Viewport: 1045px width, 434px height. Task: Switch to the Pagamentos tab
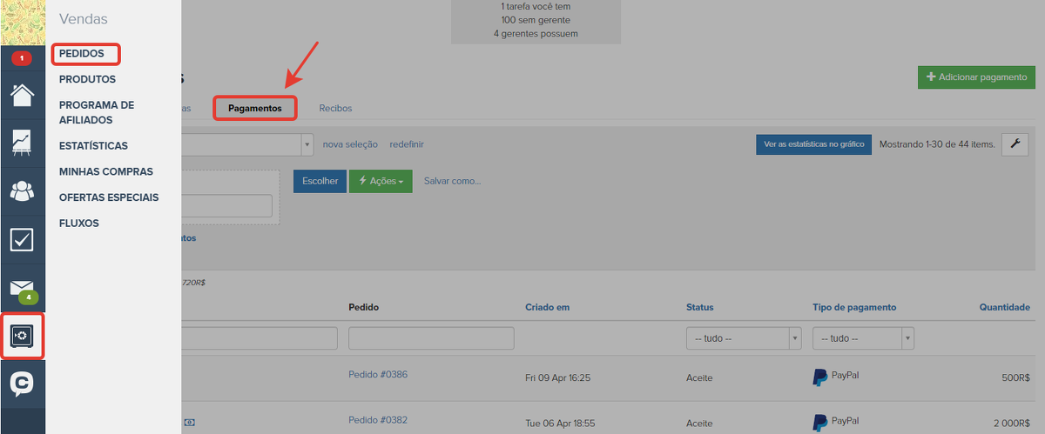(x=255, y=109)
